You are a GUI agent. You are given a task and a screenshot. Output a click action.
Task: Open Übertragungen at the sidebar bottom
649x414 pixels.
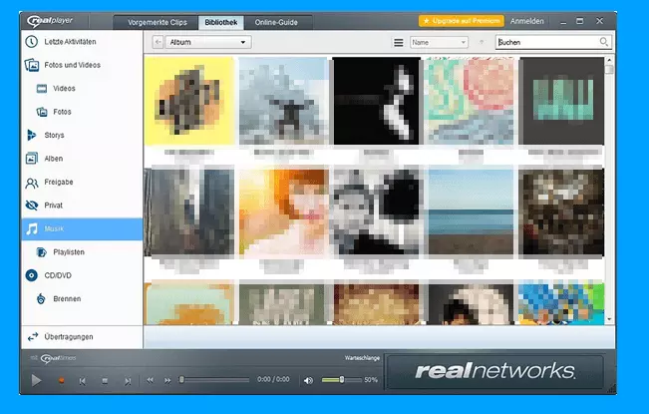pyautogui.click(x=82, y=337)
